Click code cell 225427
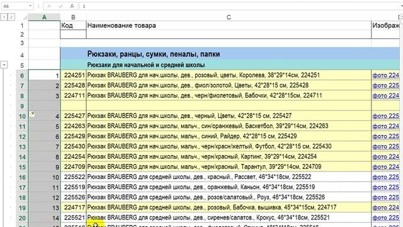Image resolution: width=403 pixels, height=227 pixels. pos(73,116)
